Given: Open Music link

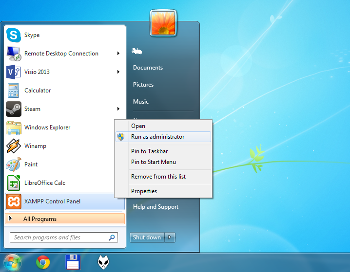Looking at the screenshot, I should point(140,102).
